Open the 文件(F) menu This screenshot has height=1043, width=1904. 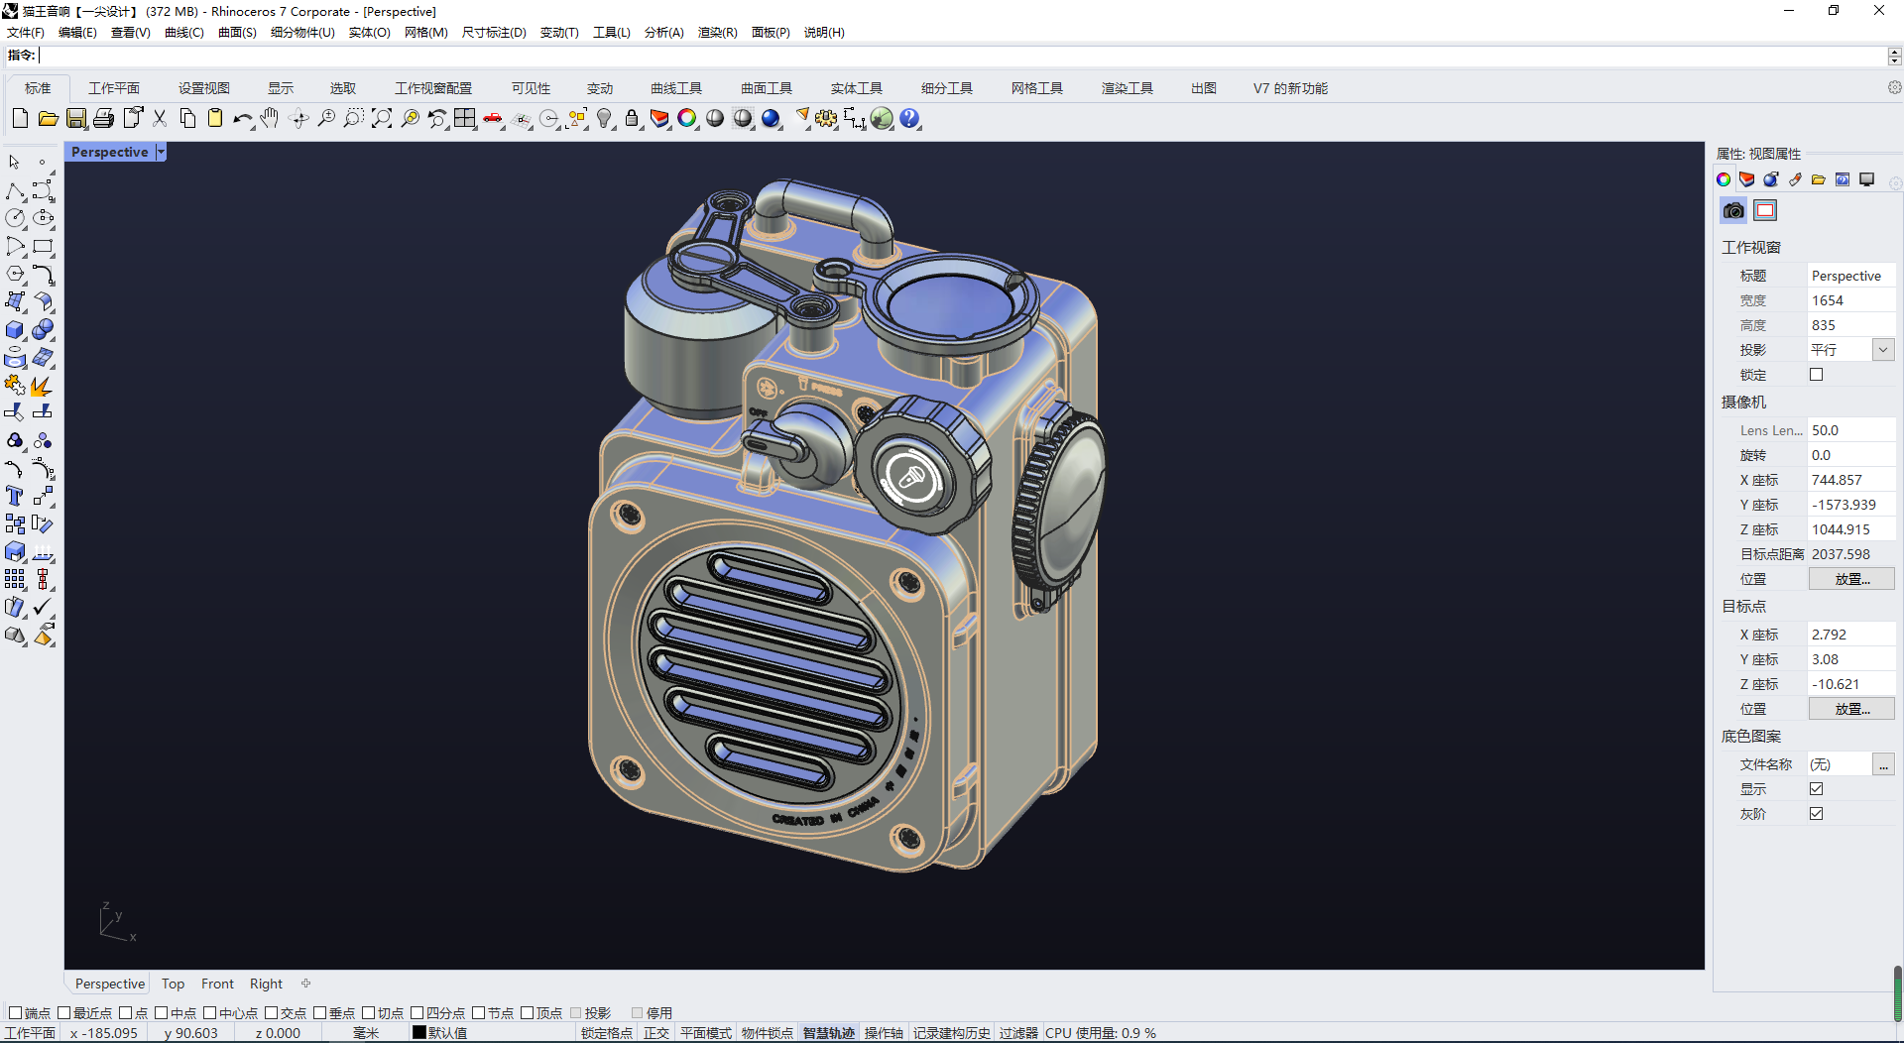pyautogui.click(x=26, y=32)
